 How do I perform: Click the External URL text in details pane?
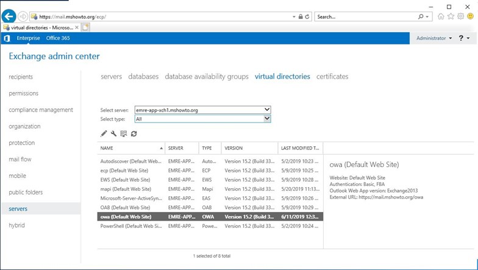[376, 197]
